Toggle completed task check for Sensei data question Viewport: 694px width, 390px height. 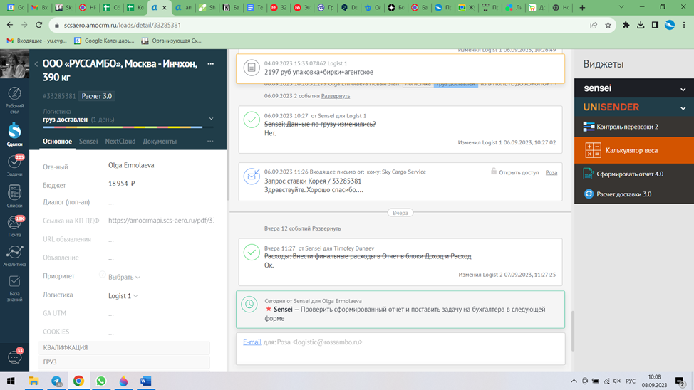tap(252, 120)
